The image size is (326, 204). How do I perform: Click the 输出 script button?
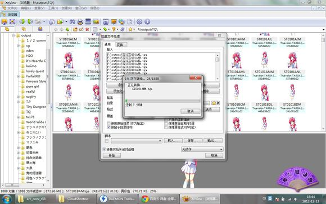(x=213, y=141)
